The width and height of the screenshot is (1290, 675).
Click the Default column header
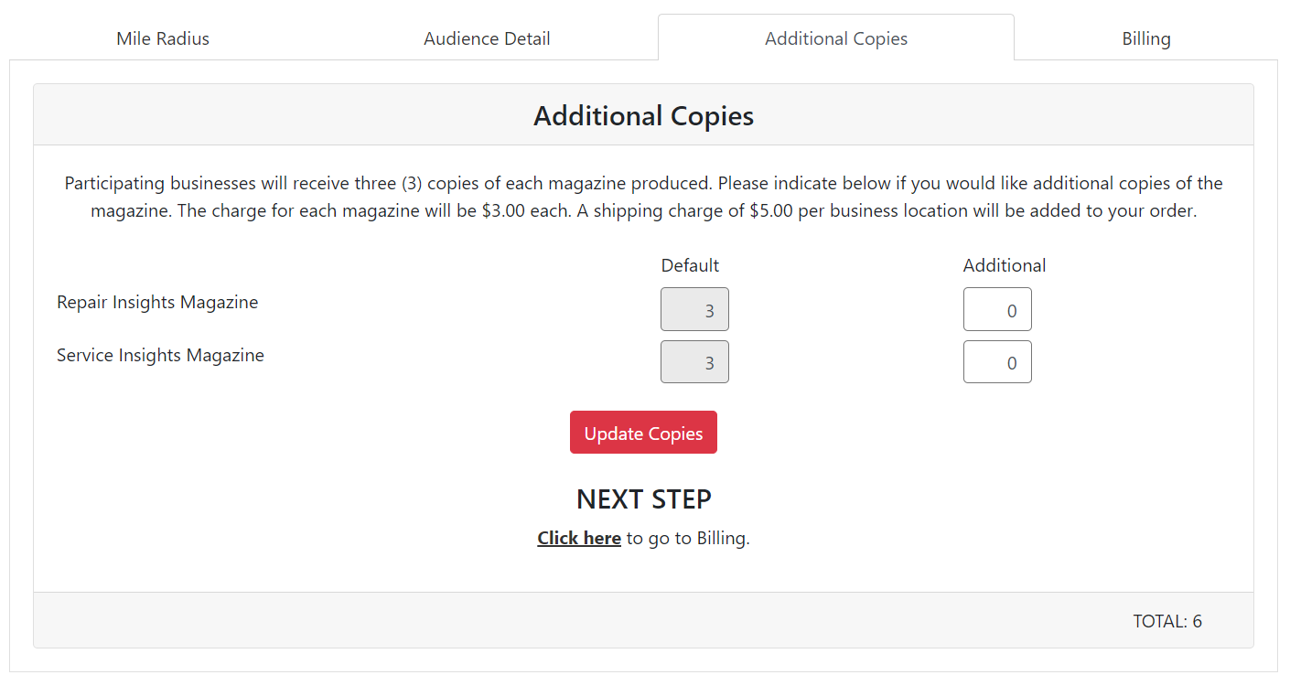pos(690,265)
